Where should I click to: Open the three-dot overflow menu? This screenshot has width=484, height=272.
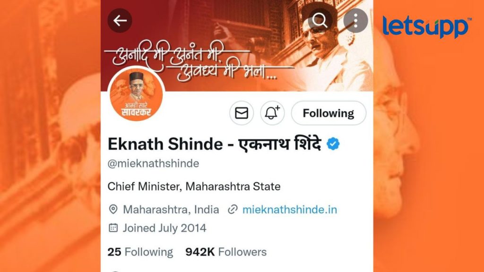[355, 21]
